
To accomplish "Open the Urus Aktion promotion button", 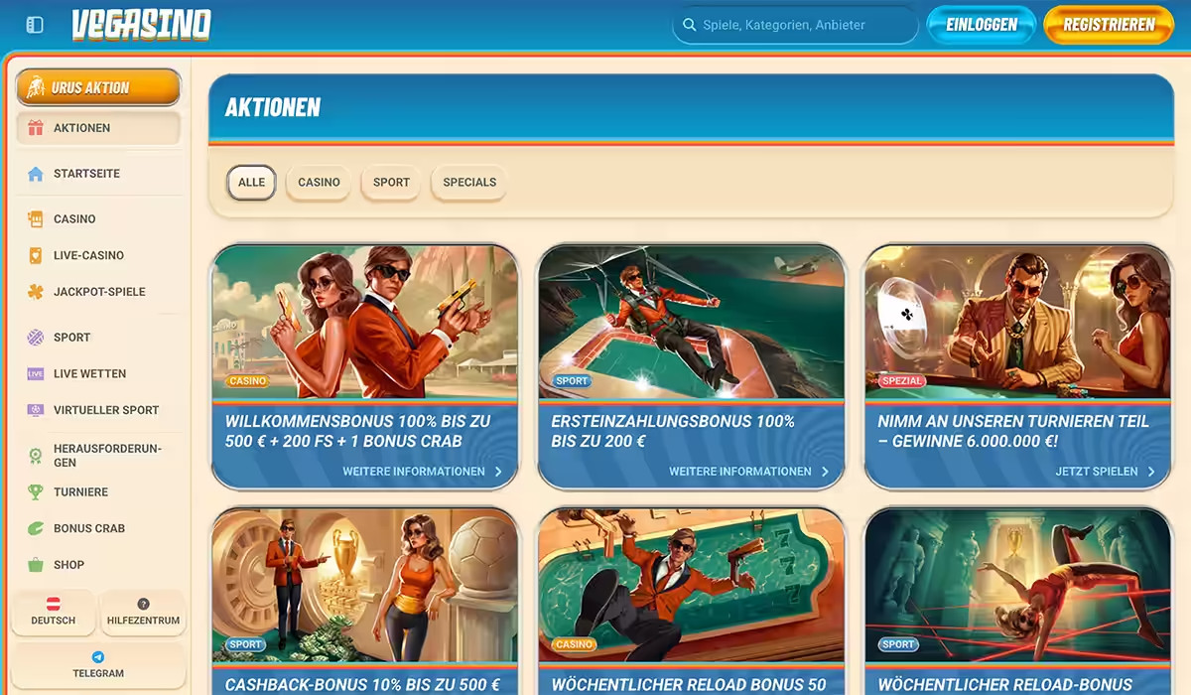I will tap(98, 87).
